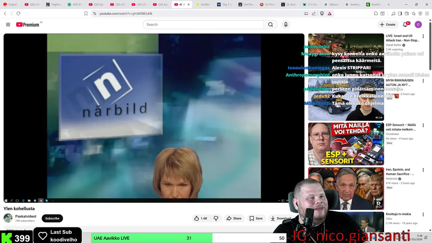Viewport: 432px width, 243px height.
Task: Switch to the Oil Price tab
Action: click(267, 4)
